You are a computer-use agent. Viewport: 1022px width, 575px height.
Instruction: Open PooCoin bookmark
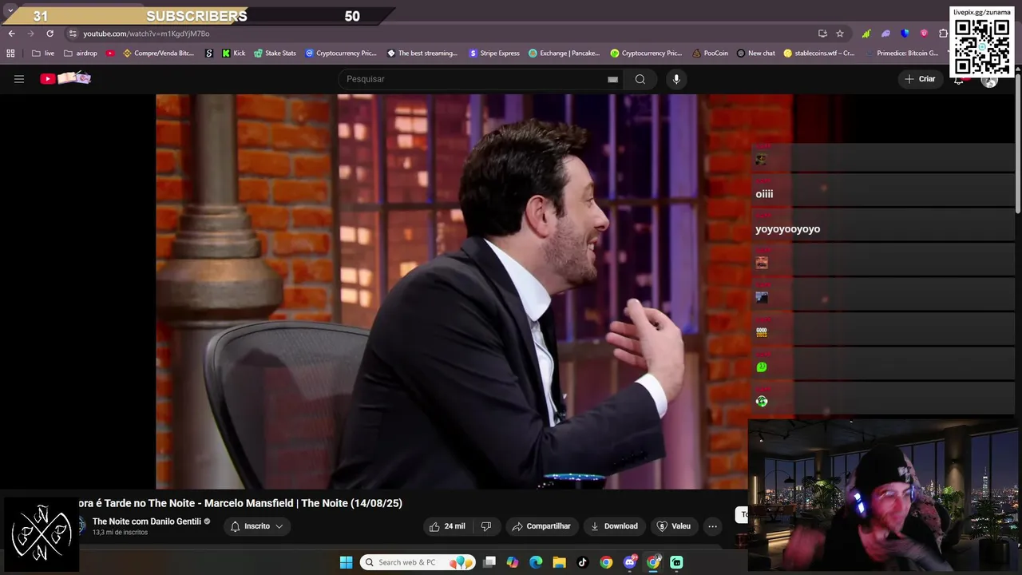tap(710, 54)
